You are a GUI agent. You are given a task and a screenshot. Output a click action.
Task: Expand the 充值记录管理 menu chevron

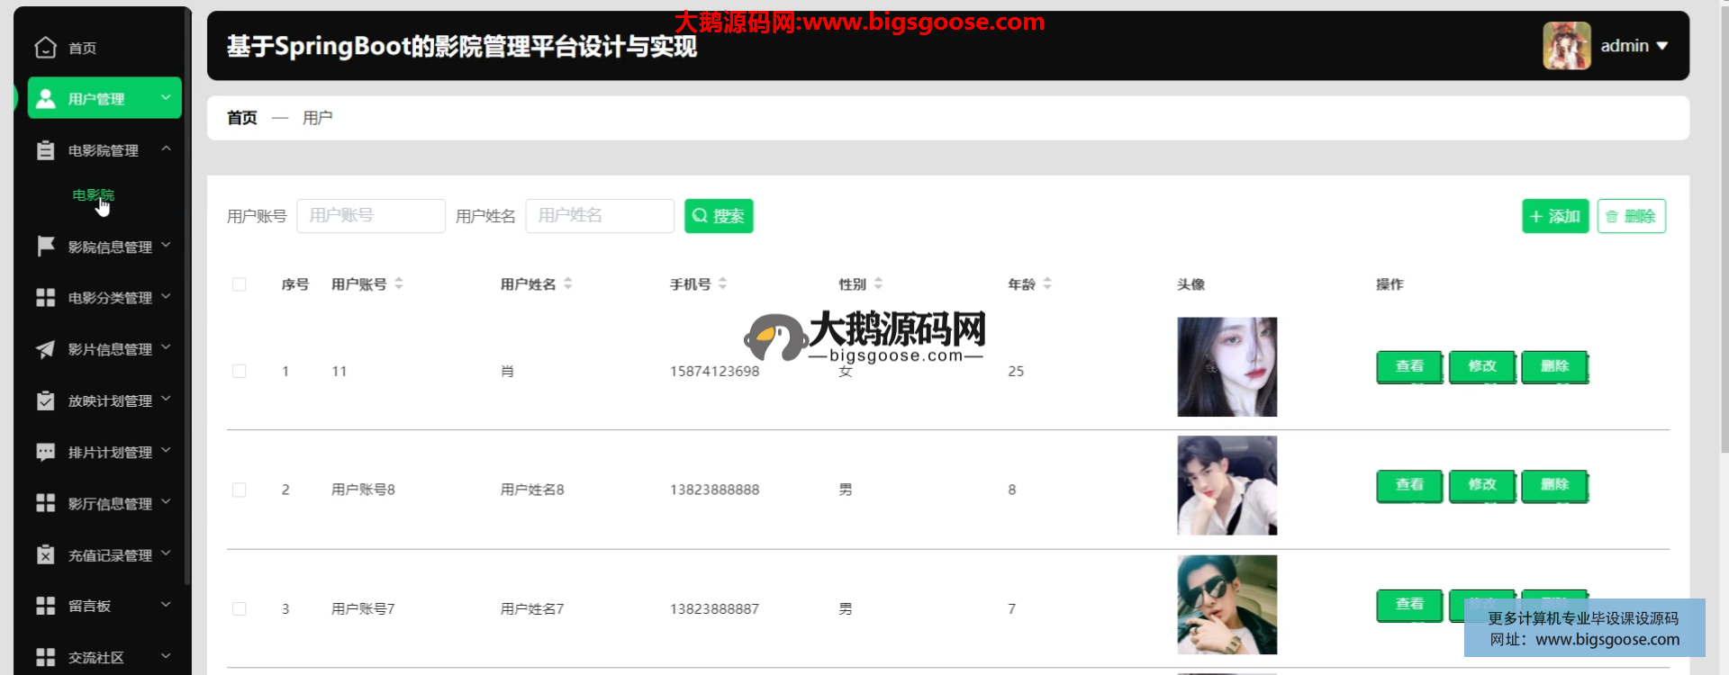166,554
